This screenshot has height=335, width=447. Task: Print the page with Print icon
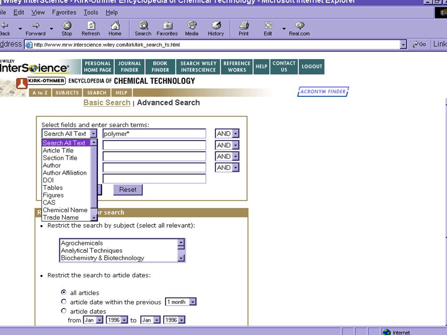[x=244, y=26]
